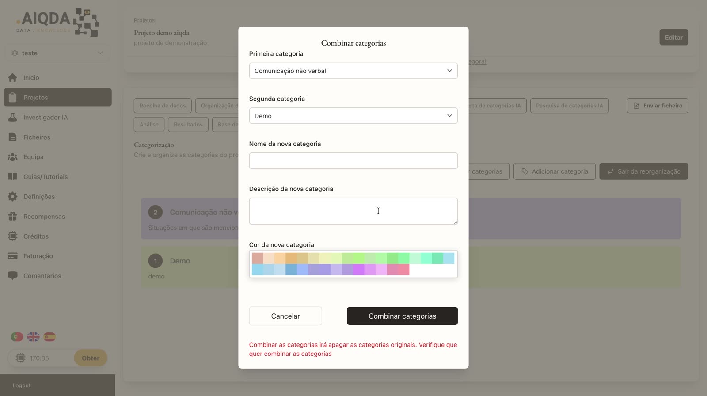Click the workspace icon beside teste

tap(15, 53)
